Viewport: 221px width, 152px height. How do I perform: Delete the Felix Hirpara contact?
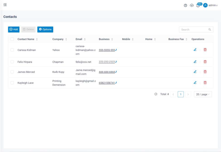point(205,61)
